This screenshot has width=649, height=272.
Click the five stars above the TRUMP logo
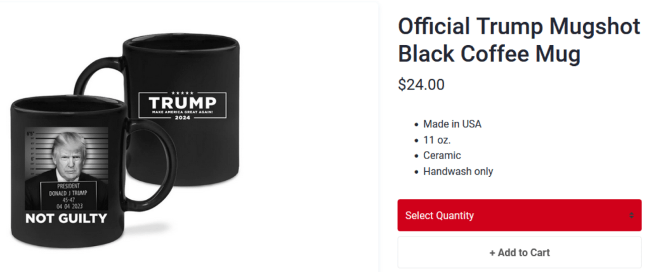pos(183,93)
